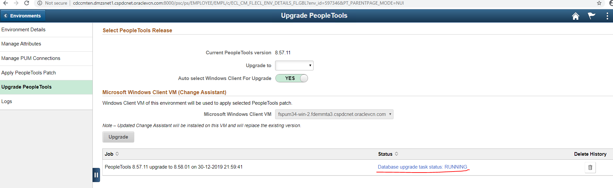The height and width of the screenshot is (188, 613).
Task: Open Database upgrade task status link
Action: 422,167
